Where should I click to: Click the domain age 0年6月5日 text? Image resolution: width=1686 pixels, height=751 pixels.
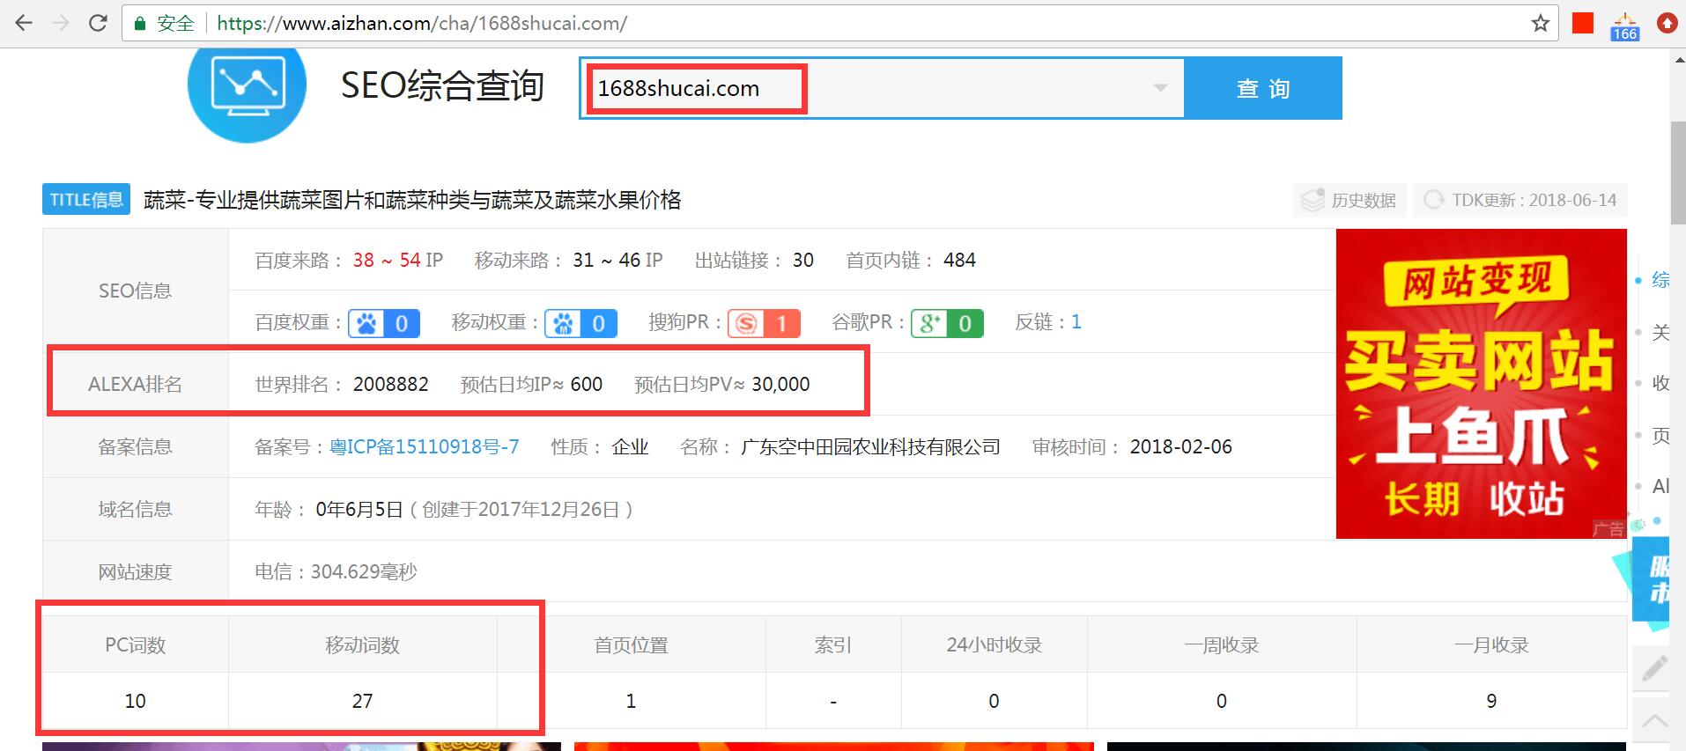359,509
